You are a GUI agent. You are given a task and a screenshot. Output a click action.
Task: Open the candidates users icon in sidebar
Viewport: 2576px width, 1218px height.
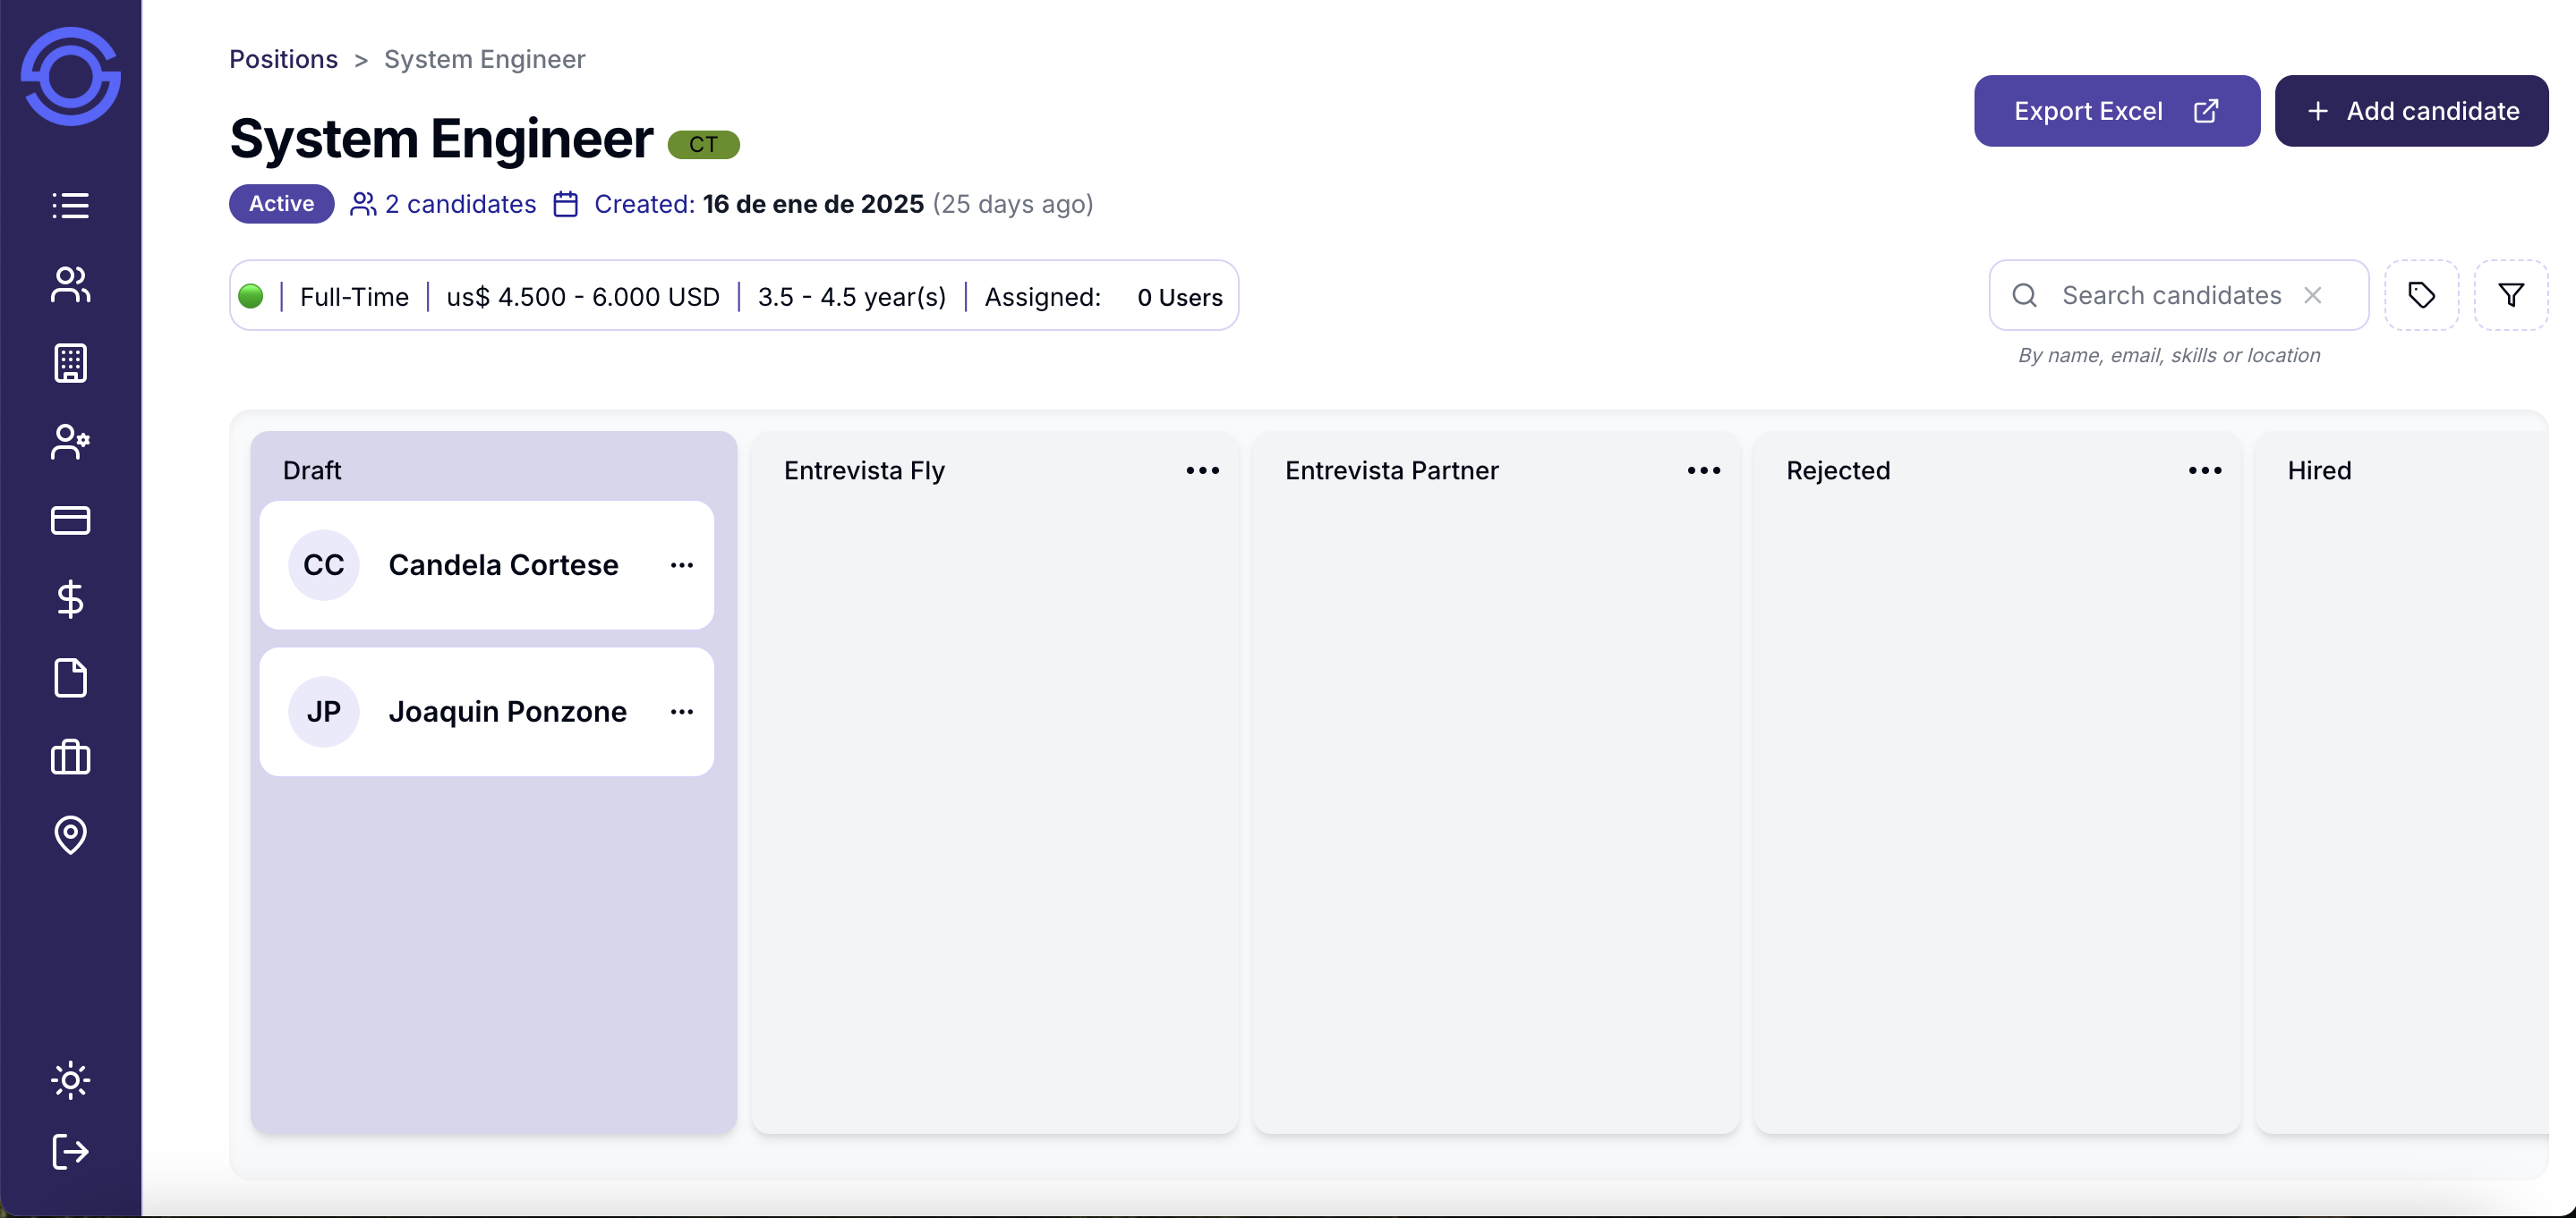click(70, 284)
